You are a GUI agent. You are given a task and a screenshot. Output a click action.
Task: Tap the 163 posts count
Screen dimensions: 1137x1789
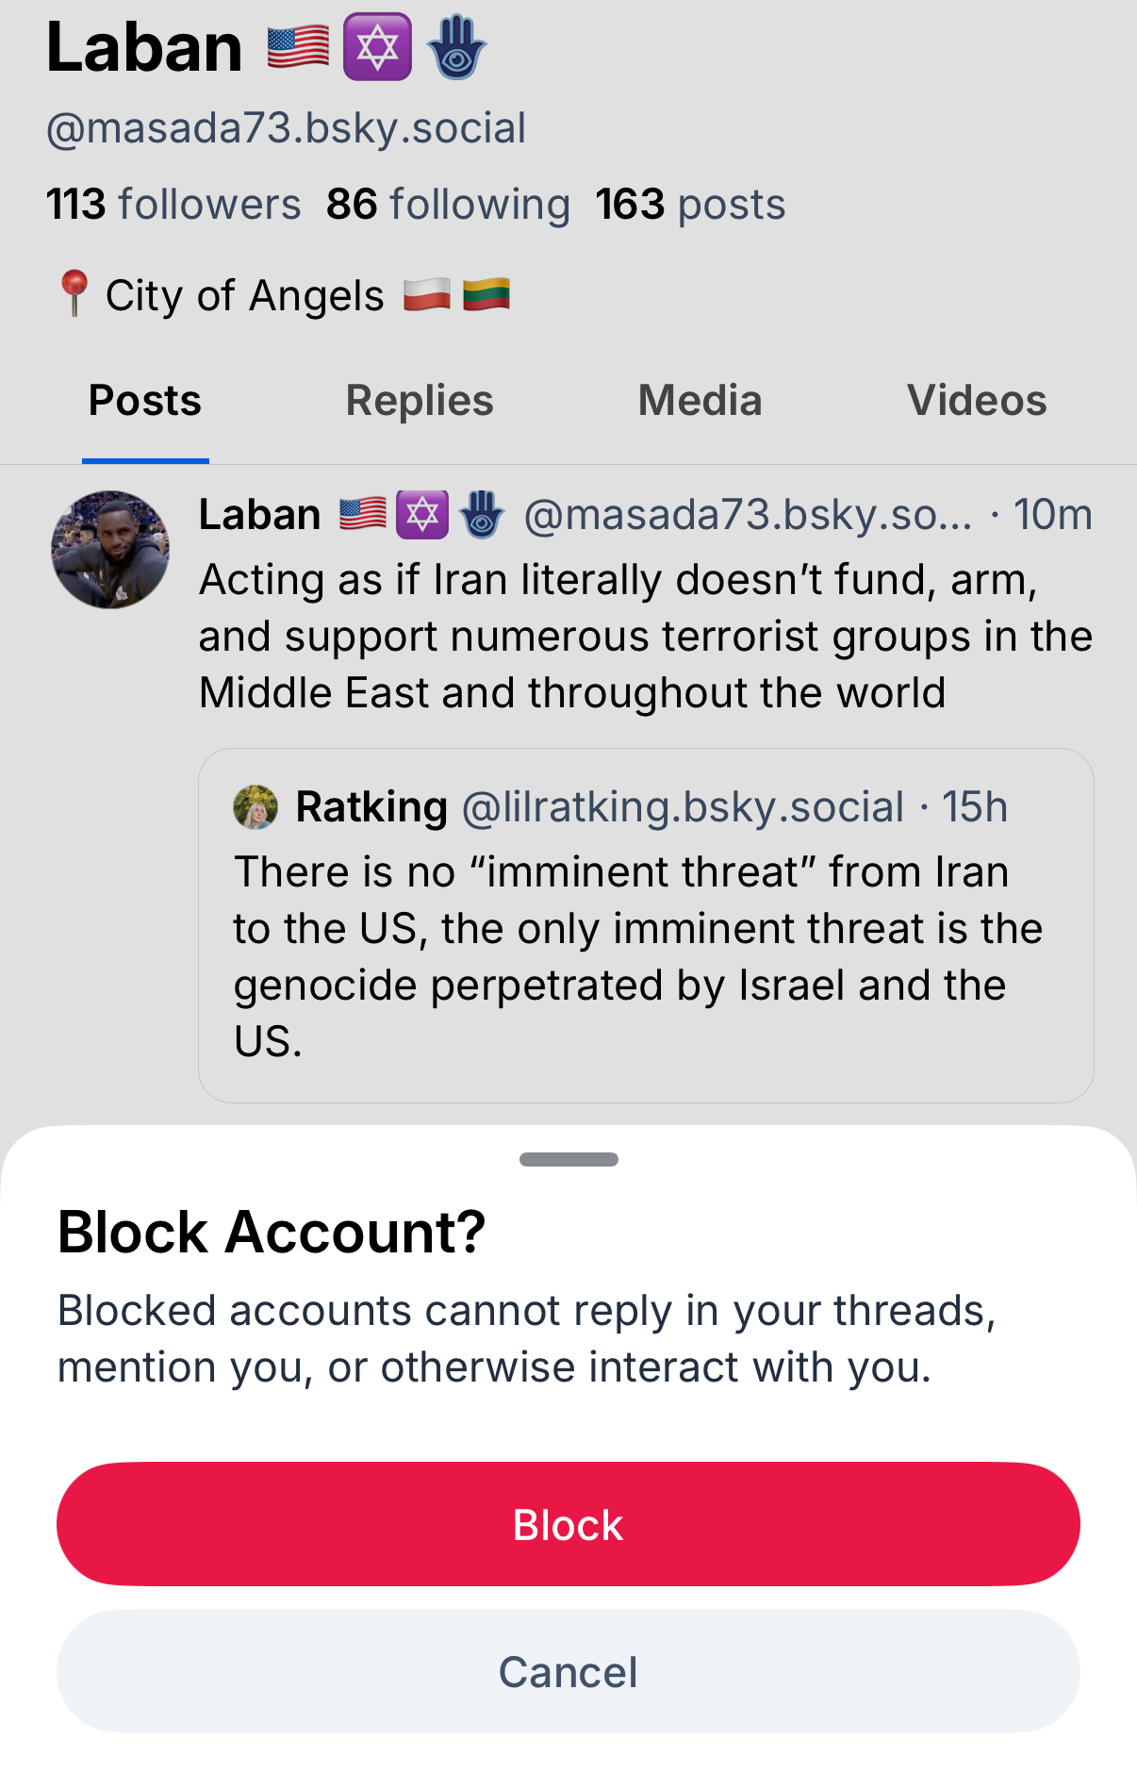(x=690, y=205)
